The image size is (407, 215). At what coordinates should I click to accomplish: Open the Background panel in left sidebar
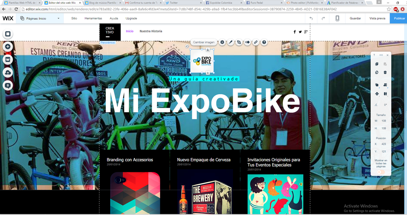point(8,34)
